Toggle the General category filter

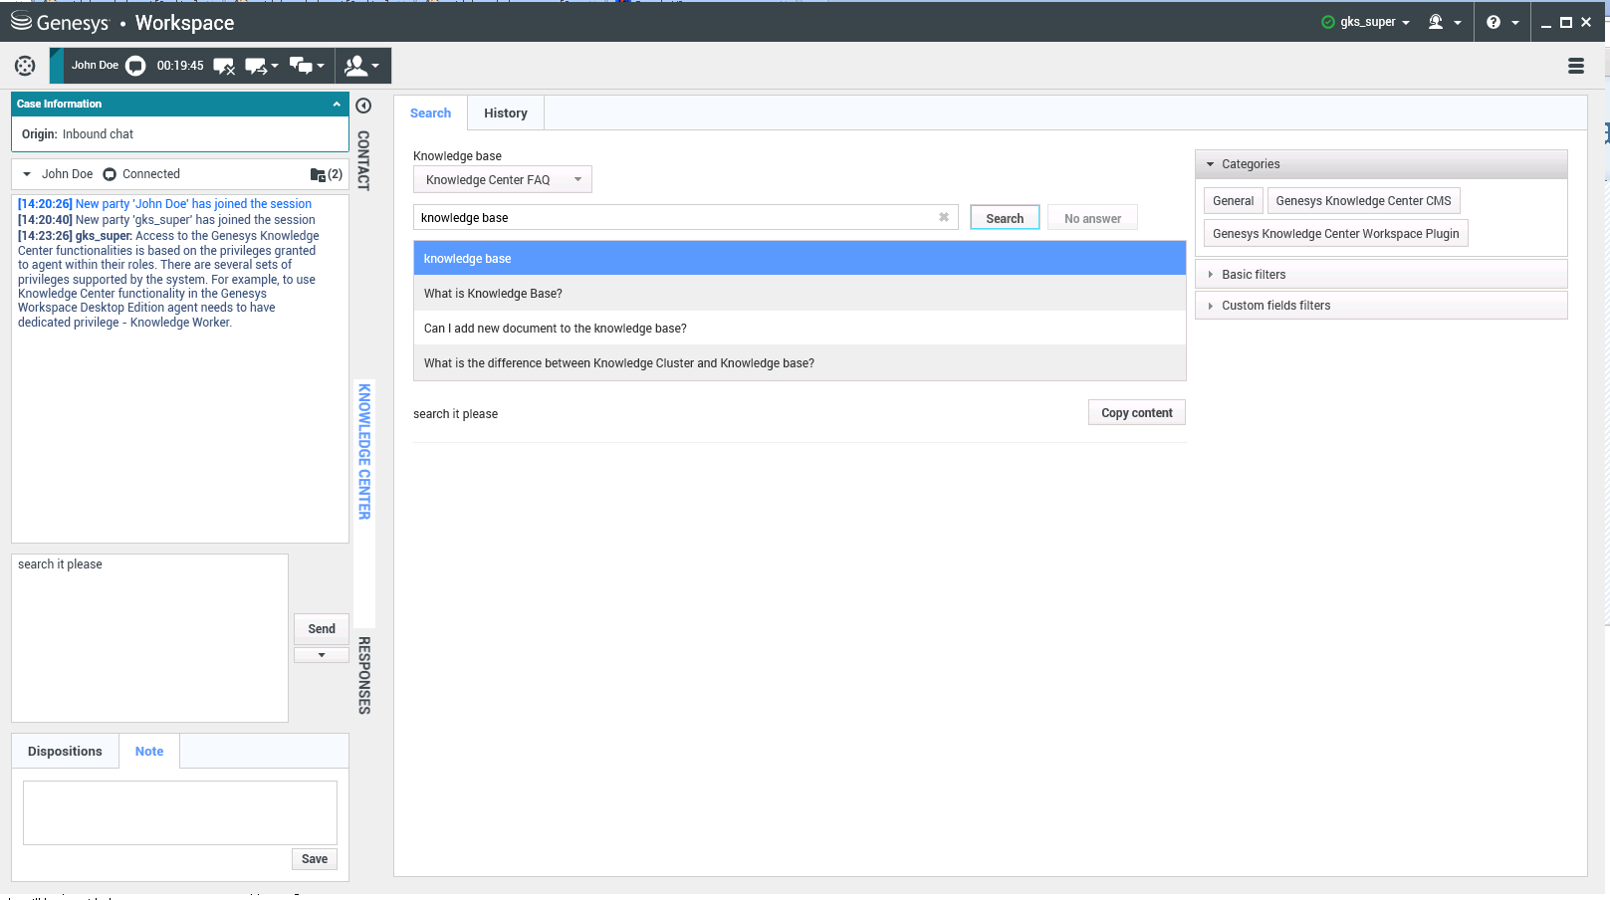tap(1233, 201)
